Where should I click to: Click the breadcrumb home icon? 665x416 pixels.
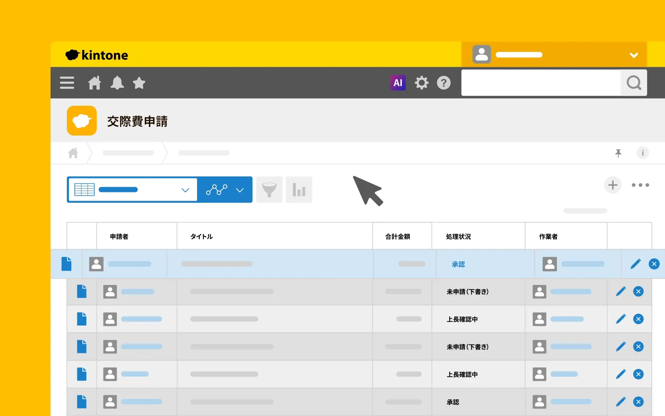[73, 153]
